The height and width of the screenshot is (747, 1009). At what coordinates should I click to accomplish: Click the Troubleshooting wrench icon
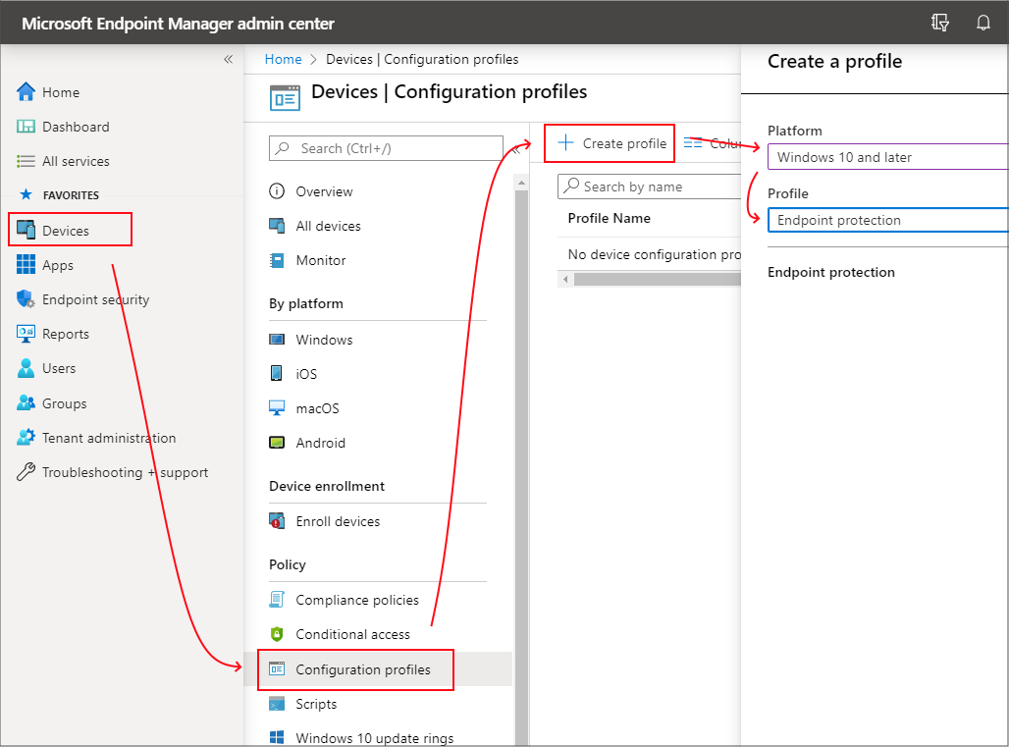pyautogui.click(x=27, y=472)
